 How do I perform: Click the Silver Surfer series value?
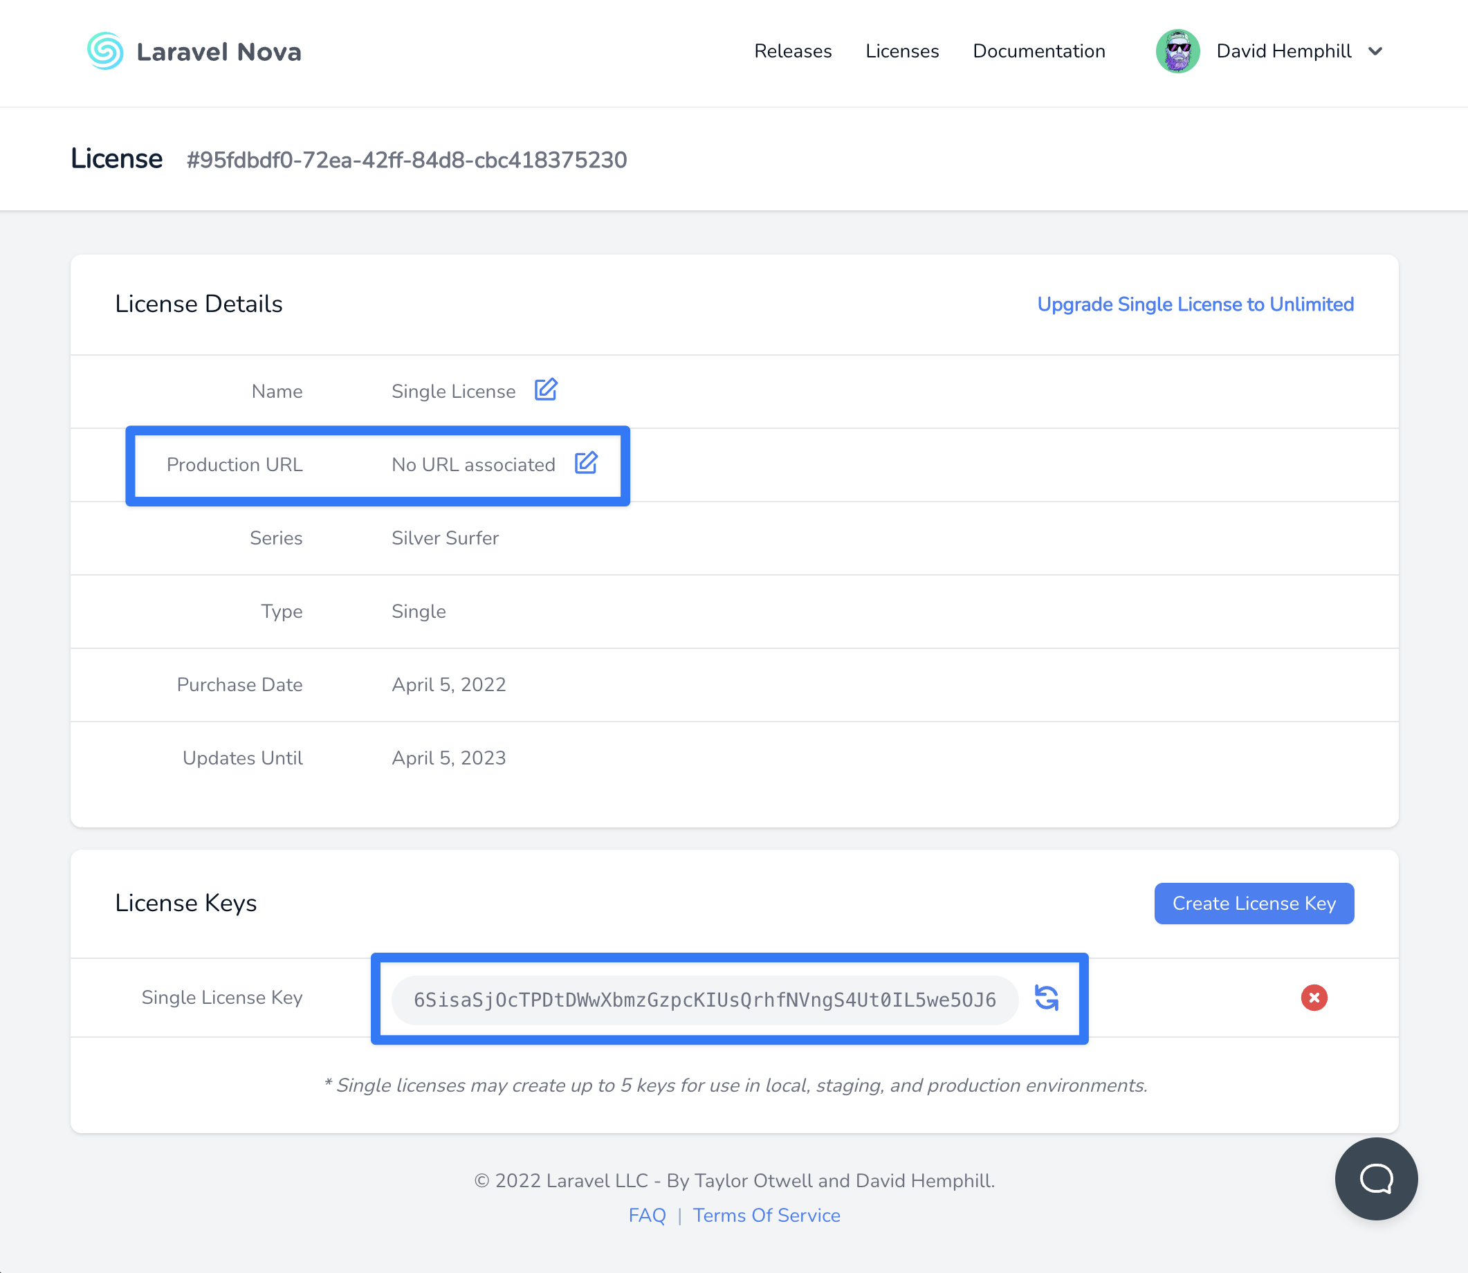point(445,538)
